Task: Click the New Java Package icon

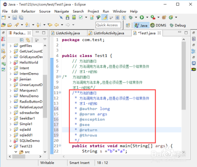Action: pos(164,17)
